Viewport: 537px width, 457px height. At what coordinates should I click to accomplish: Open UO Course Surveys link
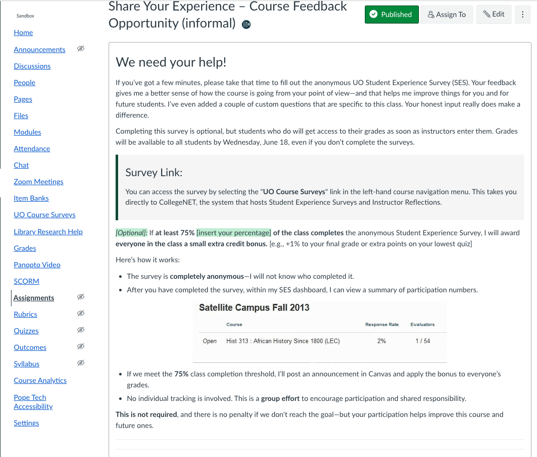pyautogui.click(x=45, y=215)
